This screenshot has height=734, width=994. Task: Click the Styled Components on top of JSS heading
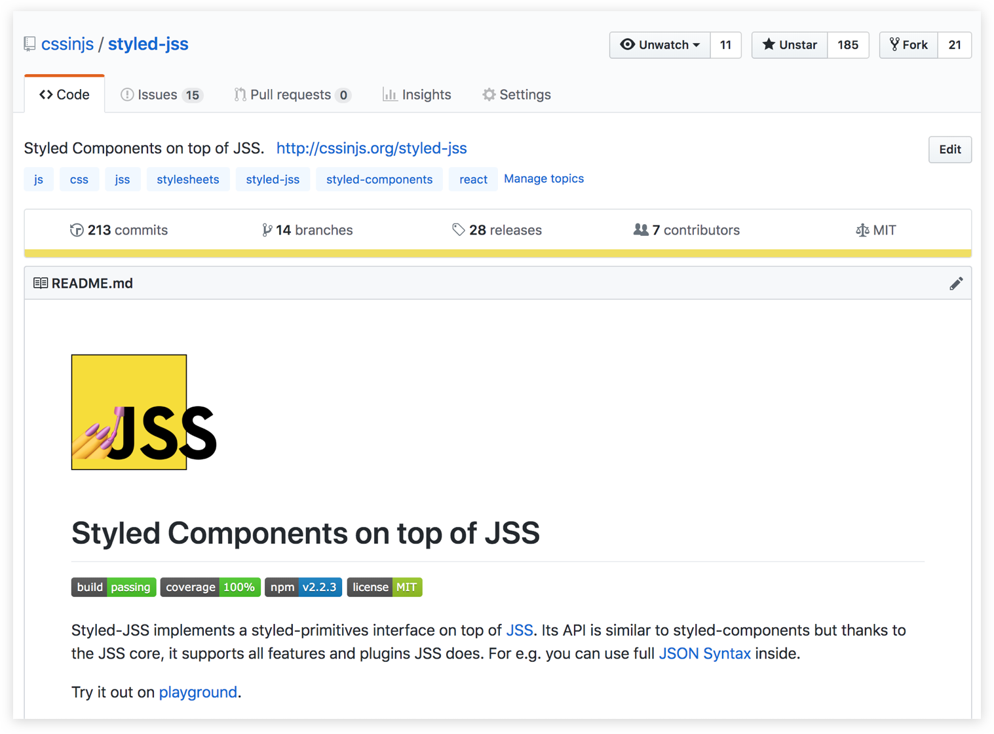pos(305,533)
